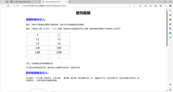The image size is (173, 92).
Task: Minimize the browser window
Action: click(x=160, y=2)
